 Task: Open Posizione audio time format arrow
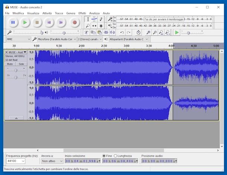pyautogui.click(x=176, y=161)
